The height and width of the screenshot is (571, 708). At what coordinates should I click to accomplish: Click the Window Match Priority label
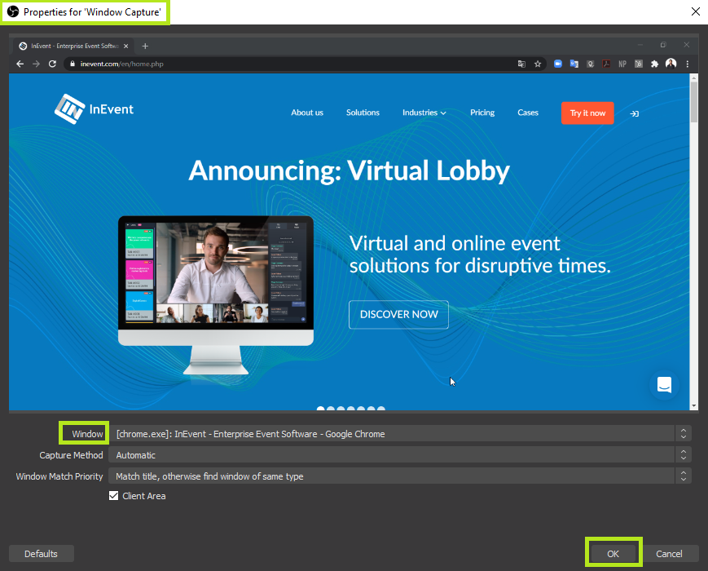[59, 476]
